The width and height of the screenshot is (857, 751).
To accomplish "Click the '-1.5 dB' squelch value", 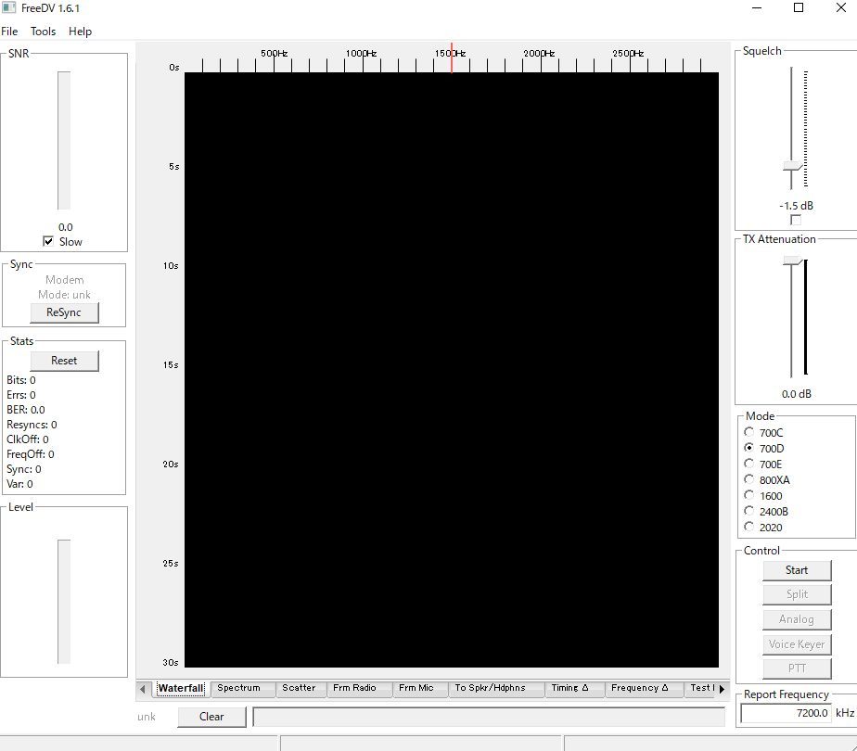I will coord(797,206).
